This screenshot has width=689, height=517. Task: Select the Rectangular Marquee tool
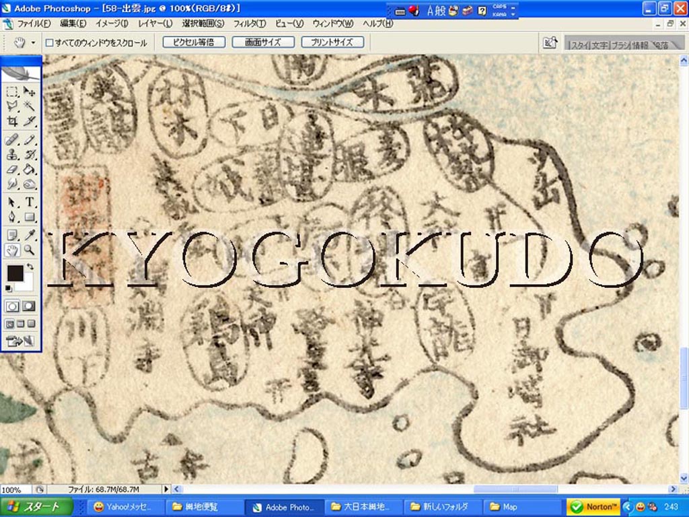[x=12, y=92]
